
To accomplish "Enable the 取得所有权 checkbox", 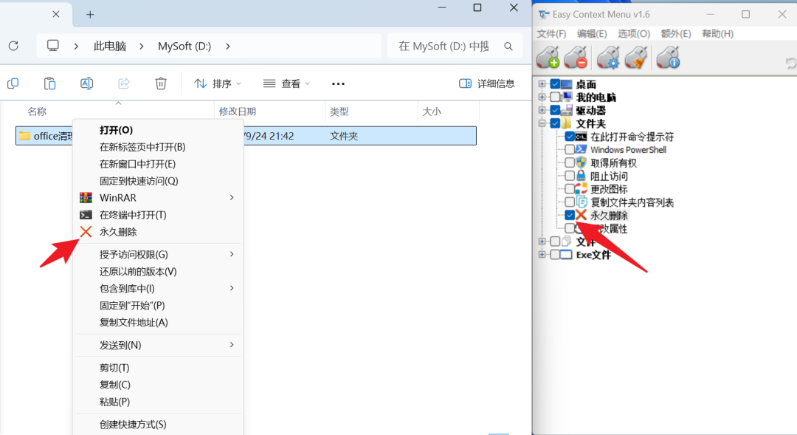I will click(569, 162).
